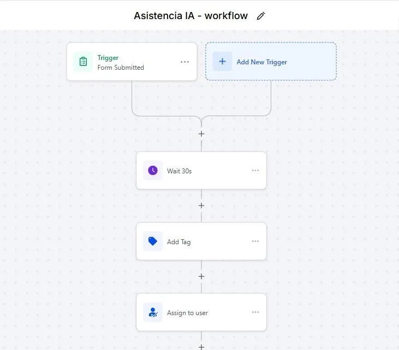This screenshot has width=399, height=350.
Task: Click the plus icon in Add New Trigger
Action: 222,62
